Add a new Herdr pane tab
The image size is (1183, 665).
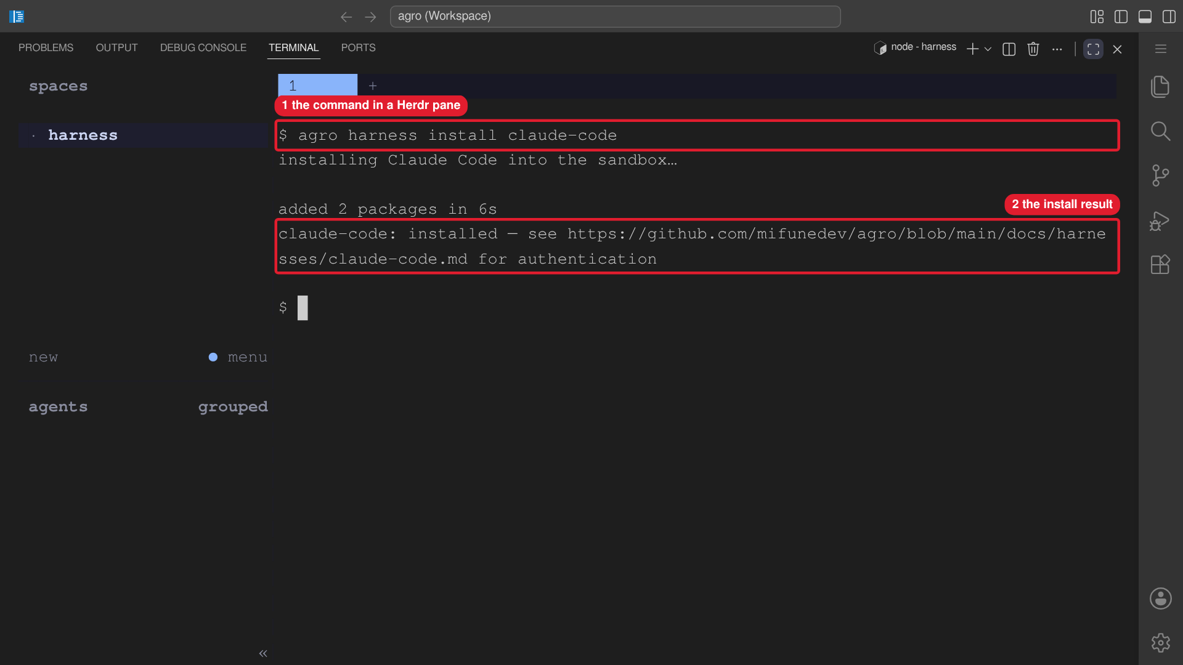373,86
